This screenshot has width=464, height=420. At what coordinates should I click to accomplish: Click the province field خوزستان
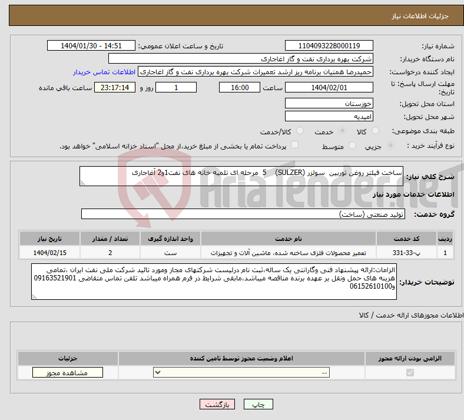329,103
